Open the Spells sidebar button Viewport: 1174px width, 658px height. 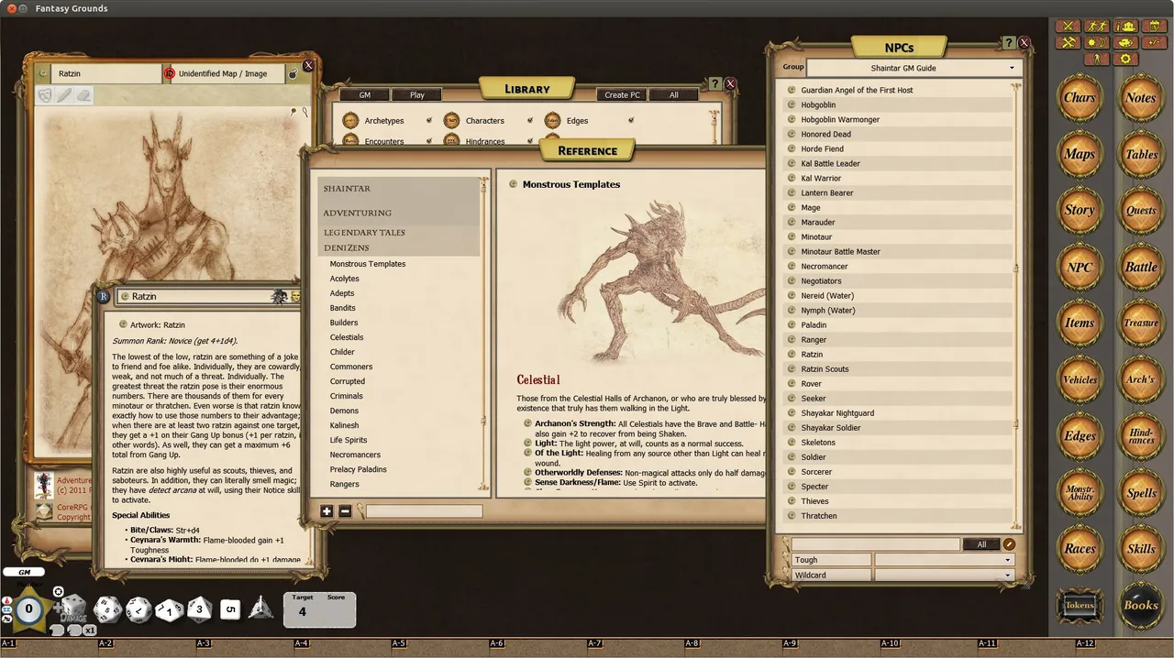point(1142,492)
